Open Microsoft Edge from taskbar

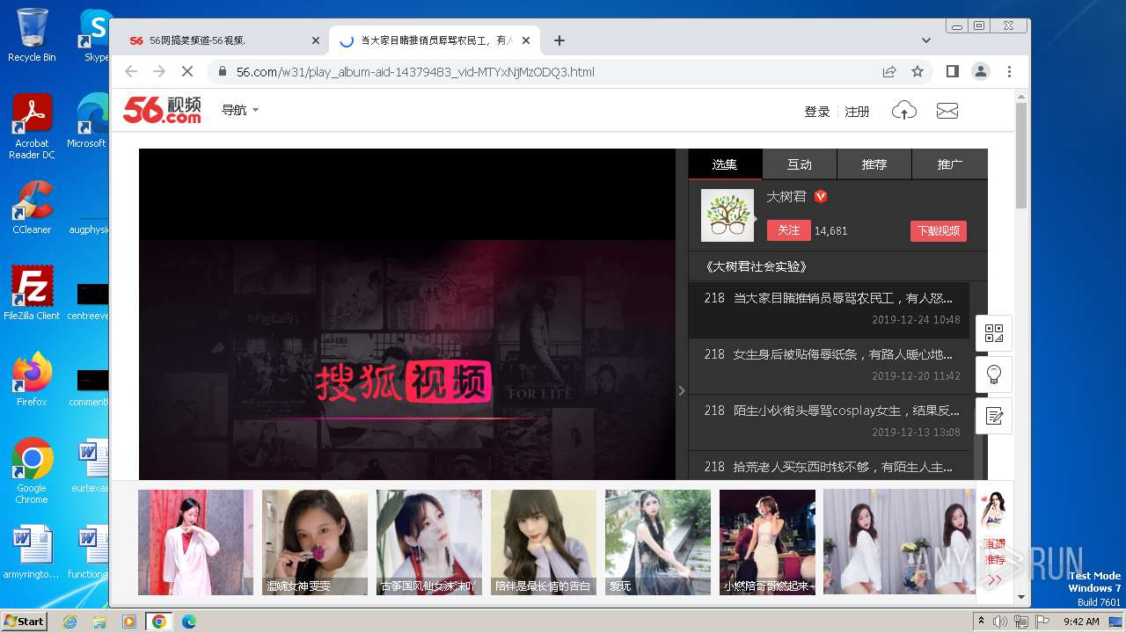click(x=188, y=622)
